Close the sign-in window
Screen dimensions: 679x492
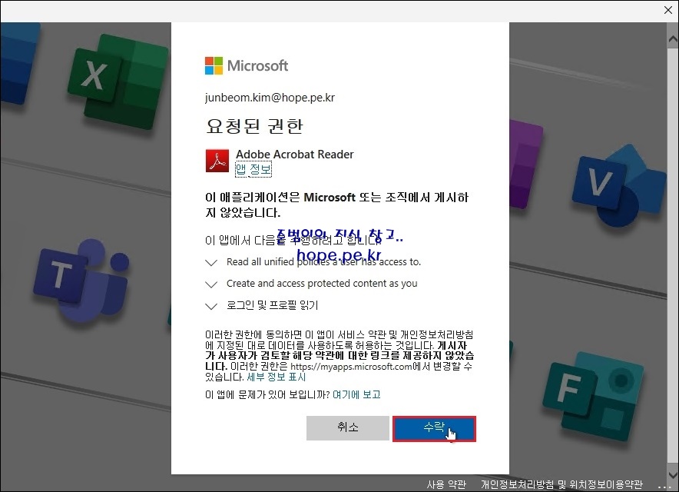pyautogui.click(x=668, y=10)
